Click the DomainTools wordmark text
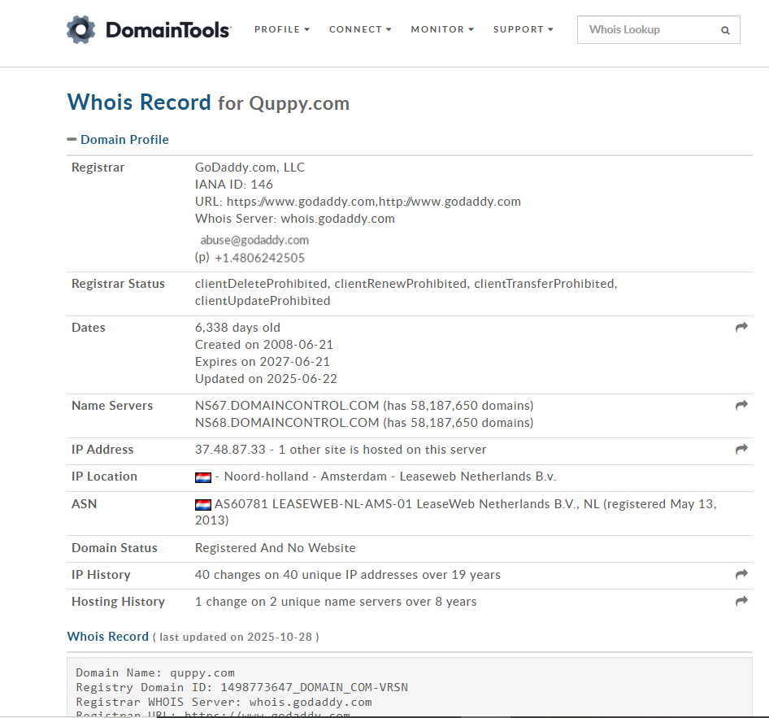The height and width of the screenshot is (718, 769). 167,30
